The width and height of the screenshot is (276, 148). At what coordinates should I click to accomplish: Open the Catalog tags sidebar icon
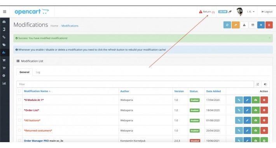[4, 45]
